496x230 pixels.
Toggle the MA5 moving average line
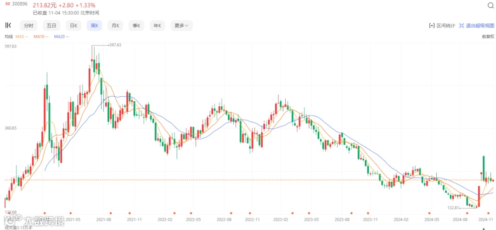coord(23,36)
